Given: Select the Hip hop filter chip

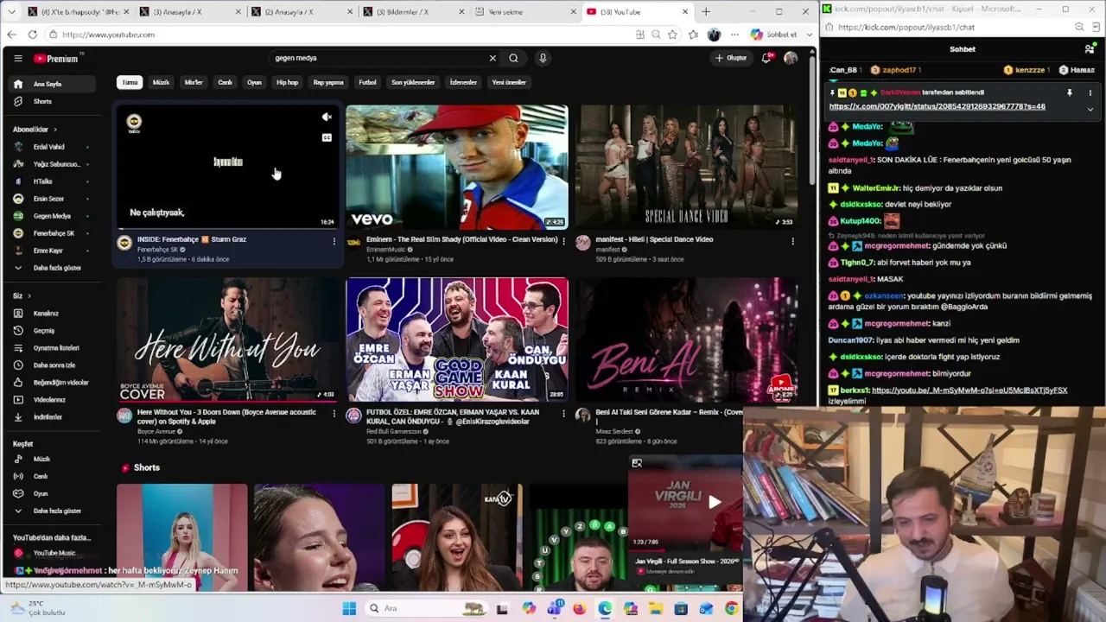Looking at the screenshot, I should (x=287, y=82).
